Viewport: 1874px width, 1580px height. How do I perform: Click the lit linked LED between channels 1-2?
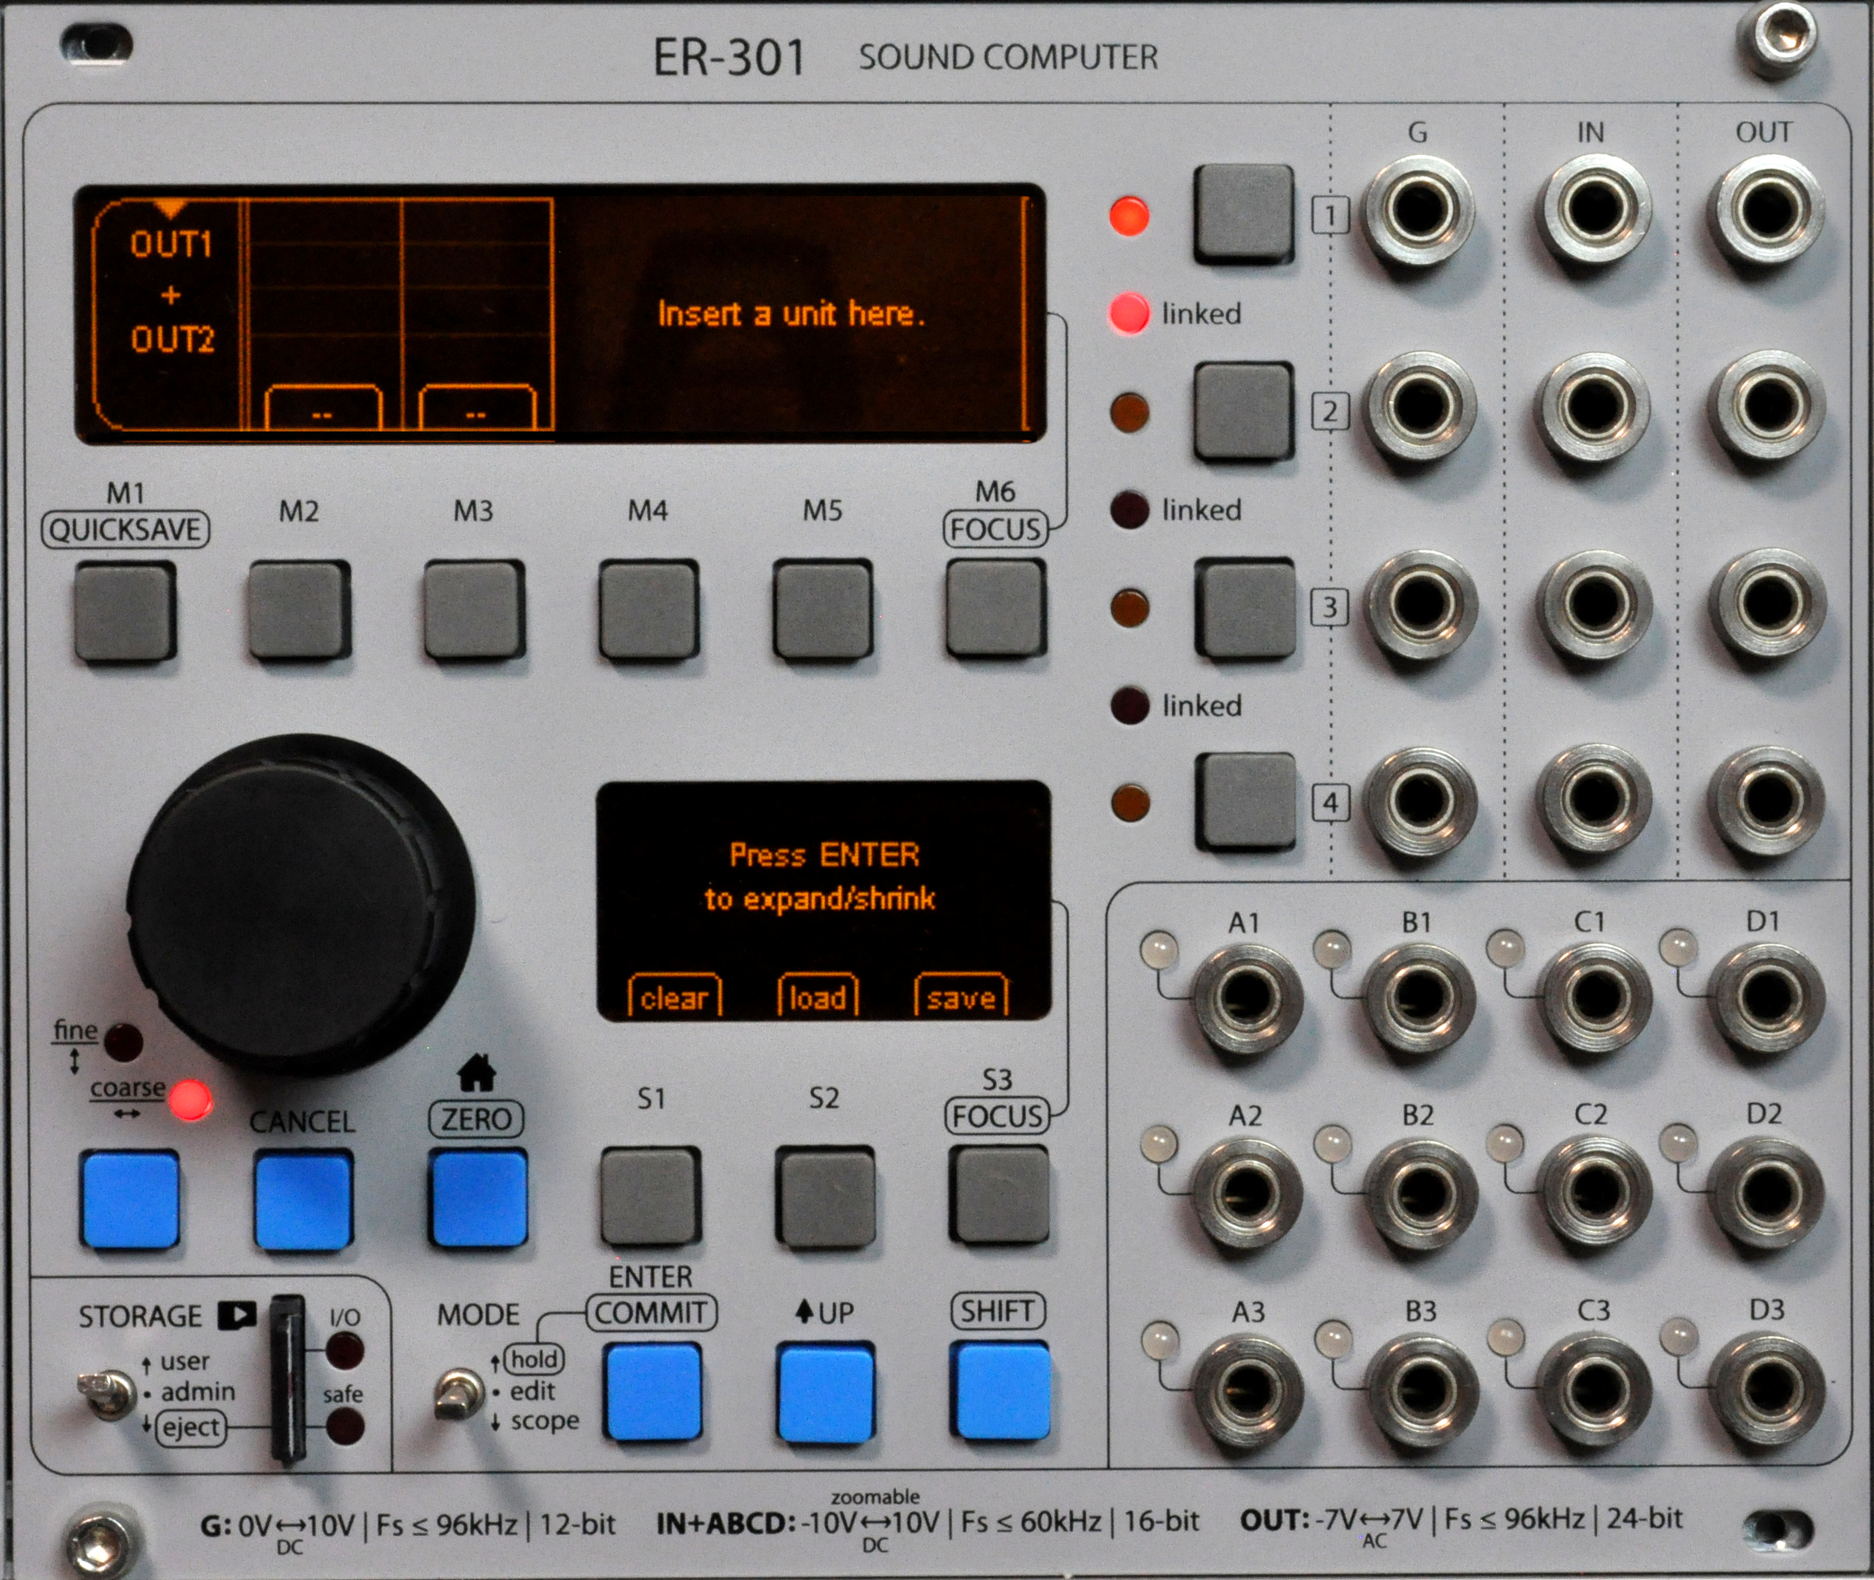point(1129,313)
